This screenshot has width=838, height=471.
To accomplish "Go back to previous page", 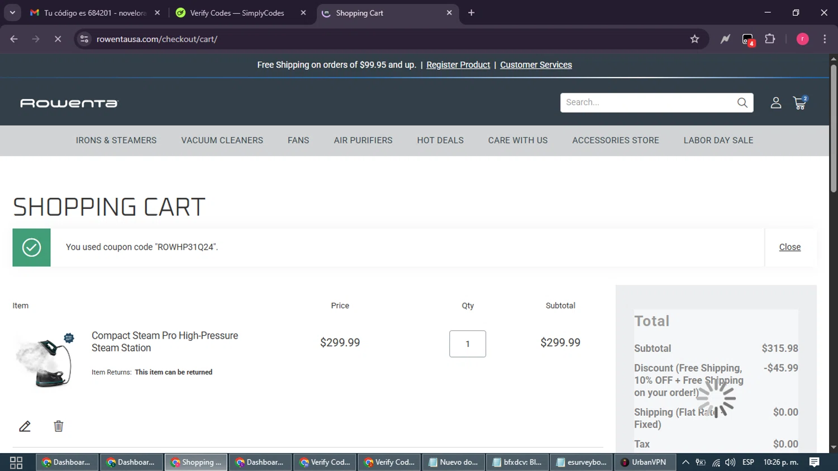I will coord(14,39).
